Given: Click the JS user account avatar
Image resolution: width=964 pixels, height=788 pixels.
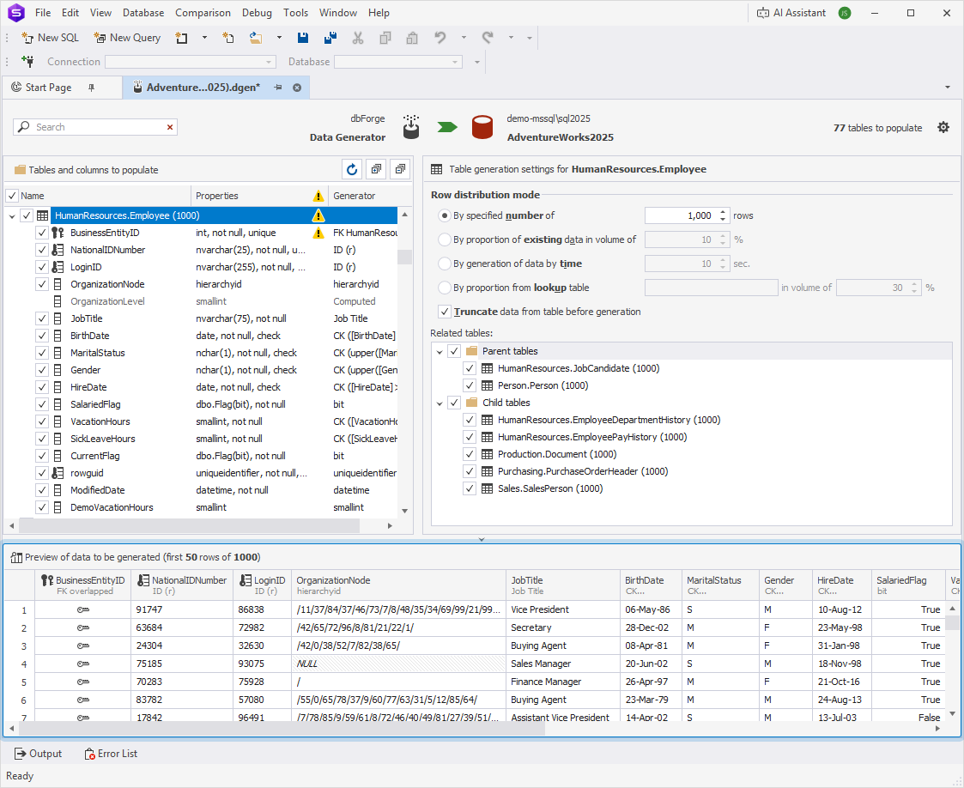Looking at the screenshot, I should point(845,13).
